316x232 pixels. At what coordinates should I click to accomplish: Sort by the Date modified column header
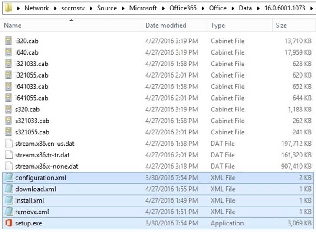click(174, 26)
